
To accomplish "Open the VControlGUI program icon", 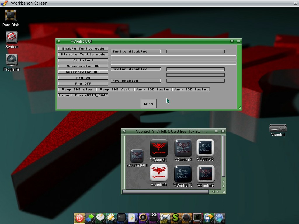I will 137,156.
